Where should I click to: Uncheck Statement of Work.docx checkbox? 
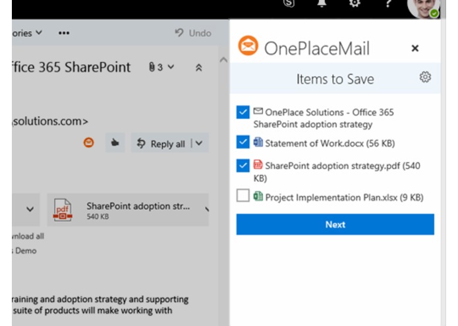243,142
